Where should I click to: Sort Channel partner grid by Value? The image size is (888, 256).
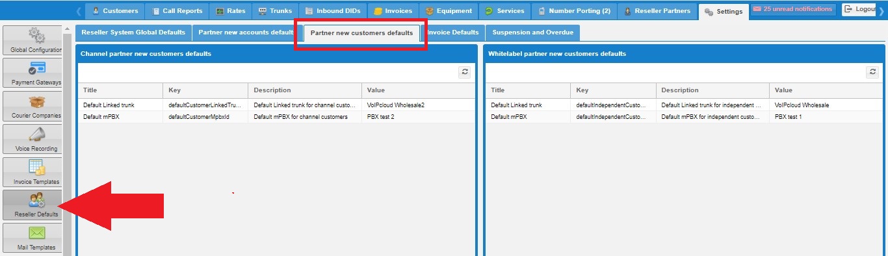(x=418, y=90)
